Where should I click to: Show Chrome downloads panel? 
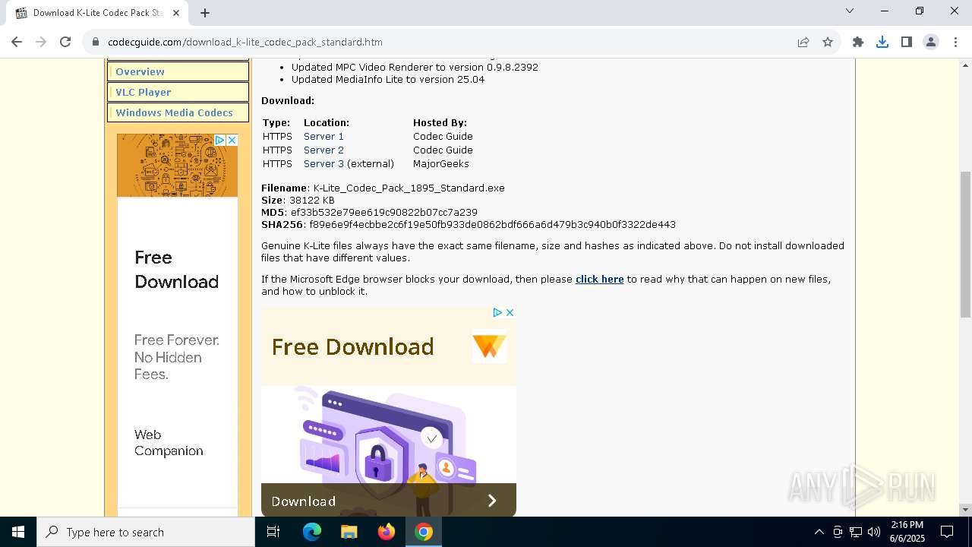click(882, 42)
